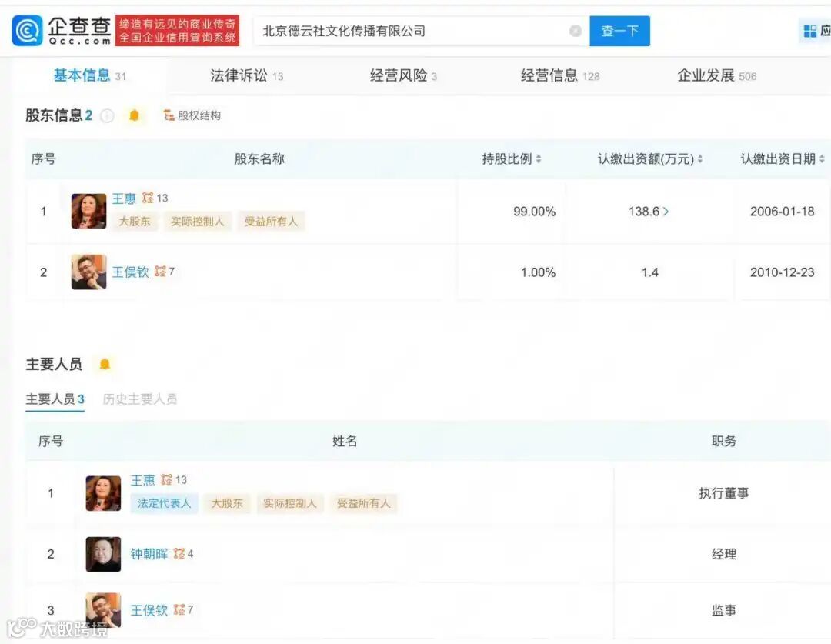
Task: Open 王惠's photo in shareholder row 1
Action: pyautogui.click(x=88, y=211)
